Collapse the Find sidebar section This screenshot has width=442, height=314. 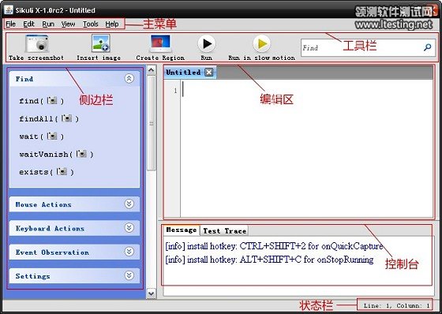coord(129,78)
